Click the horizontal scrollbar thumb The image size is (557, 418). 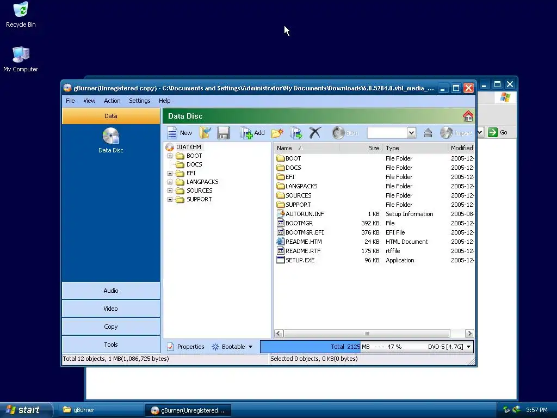click(x=367, y=334)
